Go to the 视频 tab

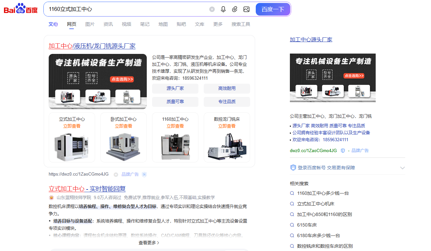click(127, 24)
